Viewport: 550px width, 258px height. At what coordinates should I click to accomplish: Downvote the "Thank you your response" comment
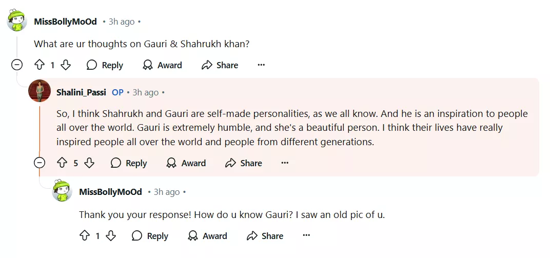click(111, 236)
